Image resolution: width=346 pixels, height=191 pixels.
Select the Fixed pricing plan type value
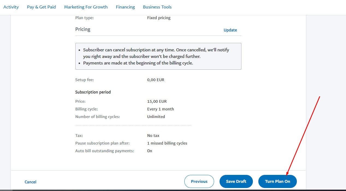click(159, 18)
